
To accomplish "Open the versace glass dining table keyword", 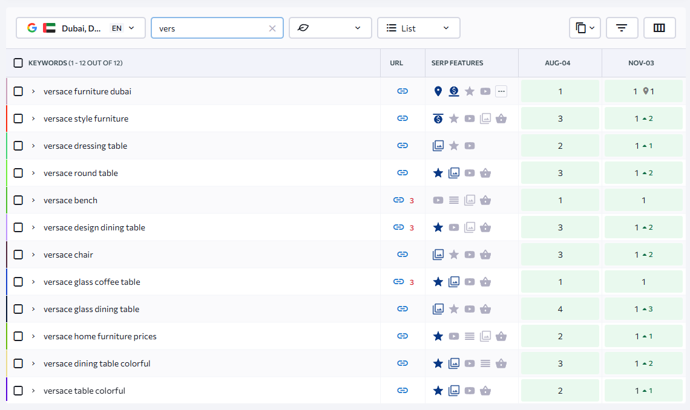I will click(91, 308).
